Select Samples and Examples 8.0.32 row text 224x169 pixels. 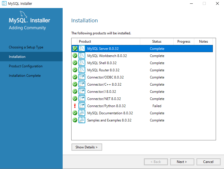[109, 120]
